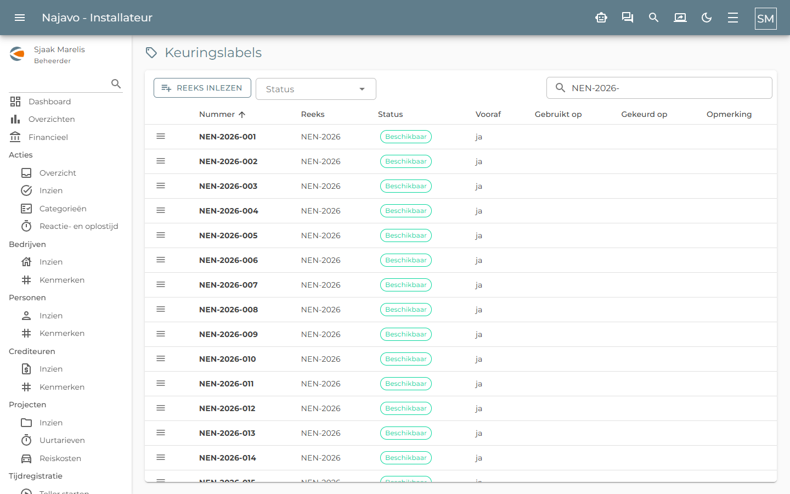Click the Status column header
Viewport: 790px width, 494px height.
(391, 114)
